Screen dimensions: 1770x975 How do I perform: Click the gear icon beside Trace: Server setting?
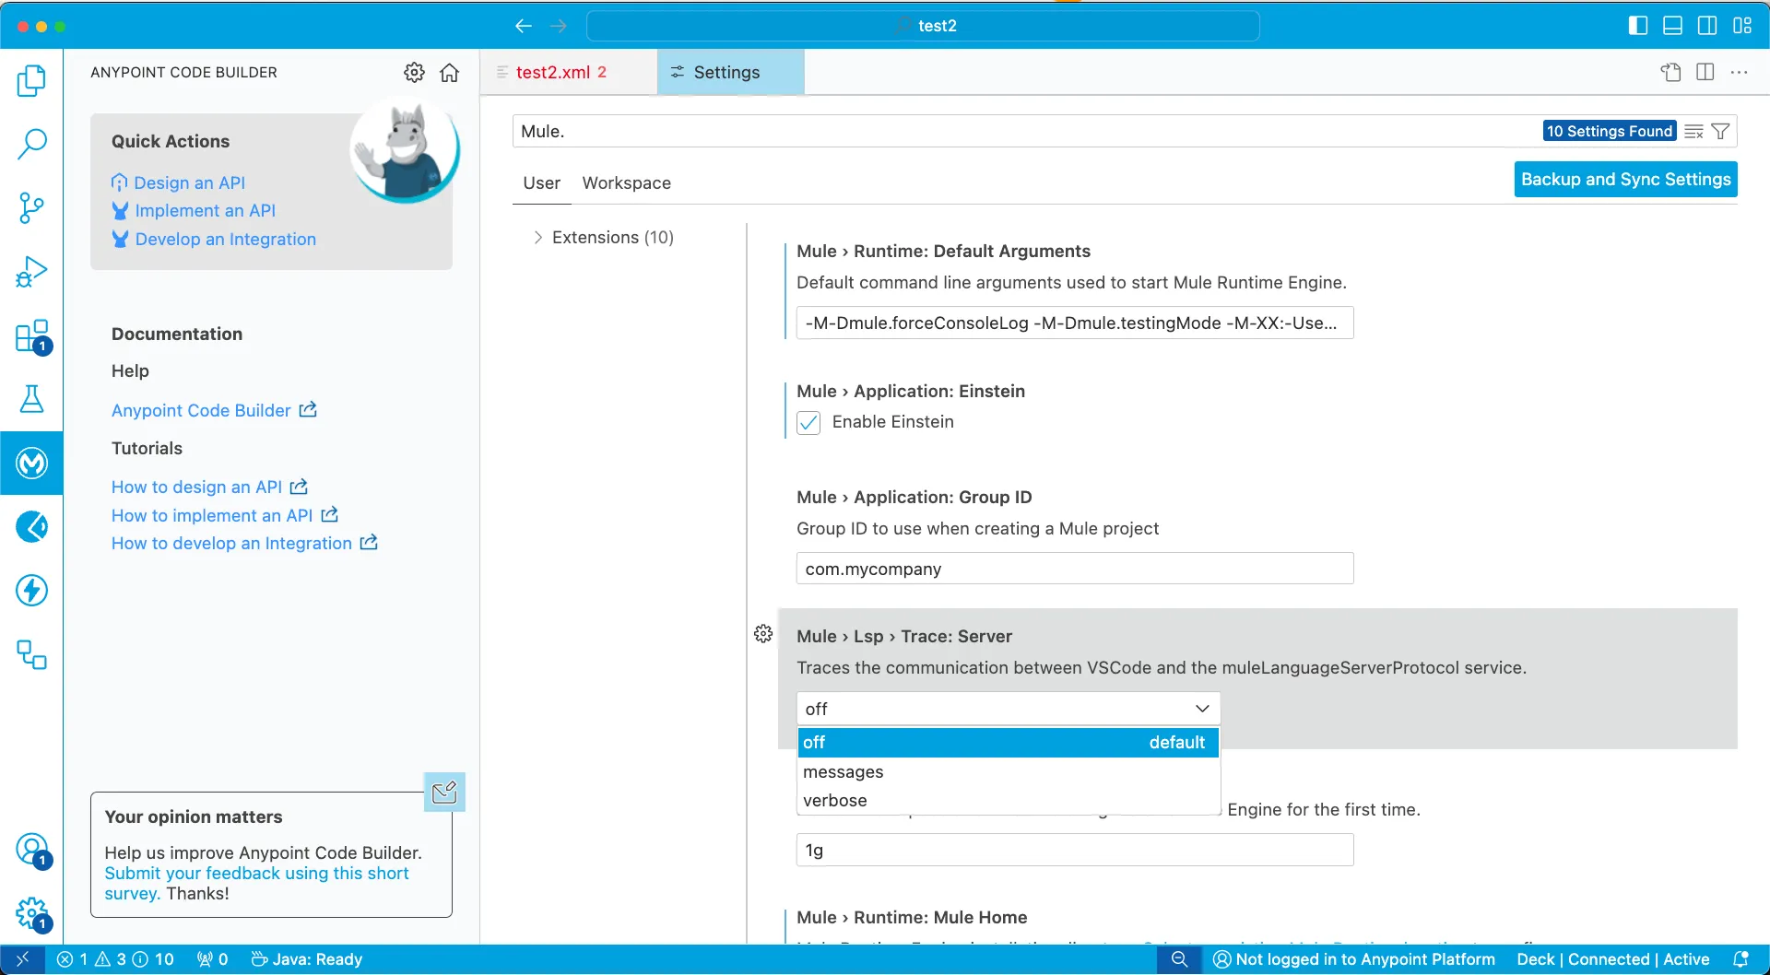763,634
